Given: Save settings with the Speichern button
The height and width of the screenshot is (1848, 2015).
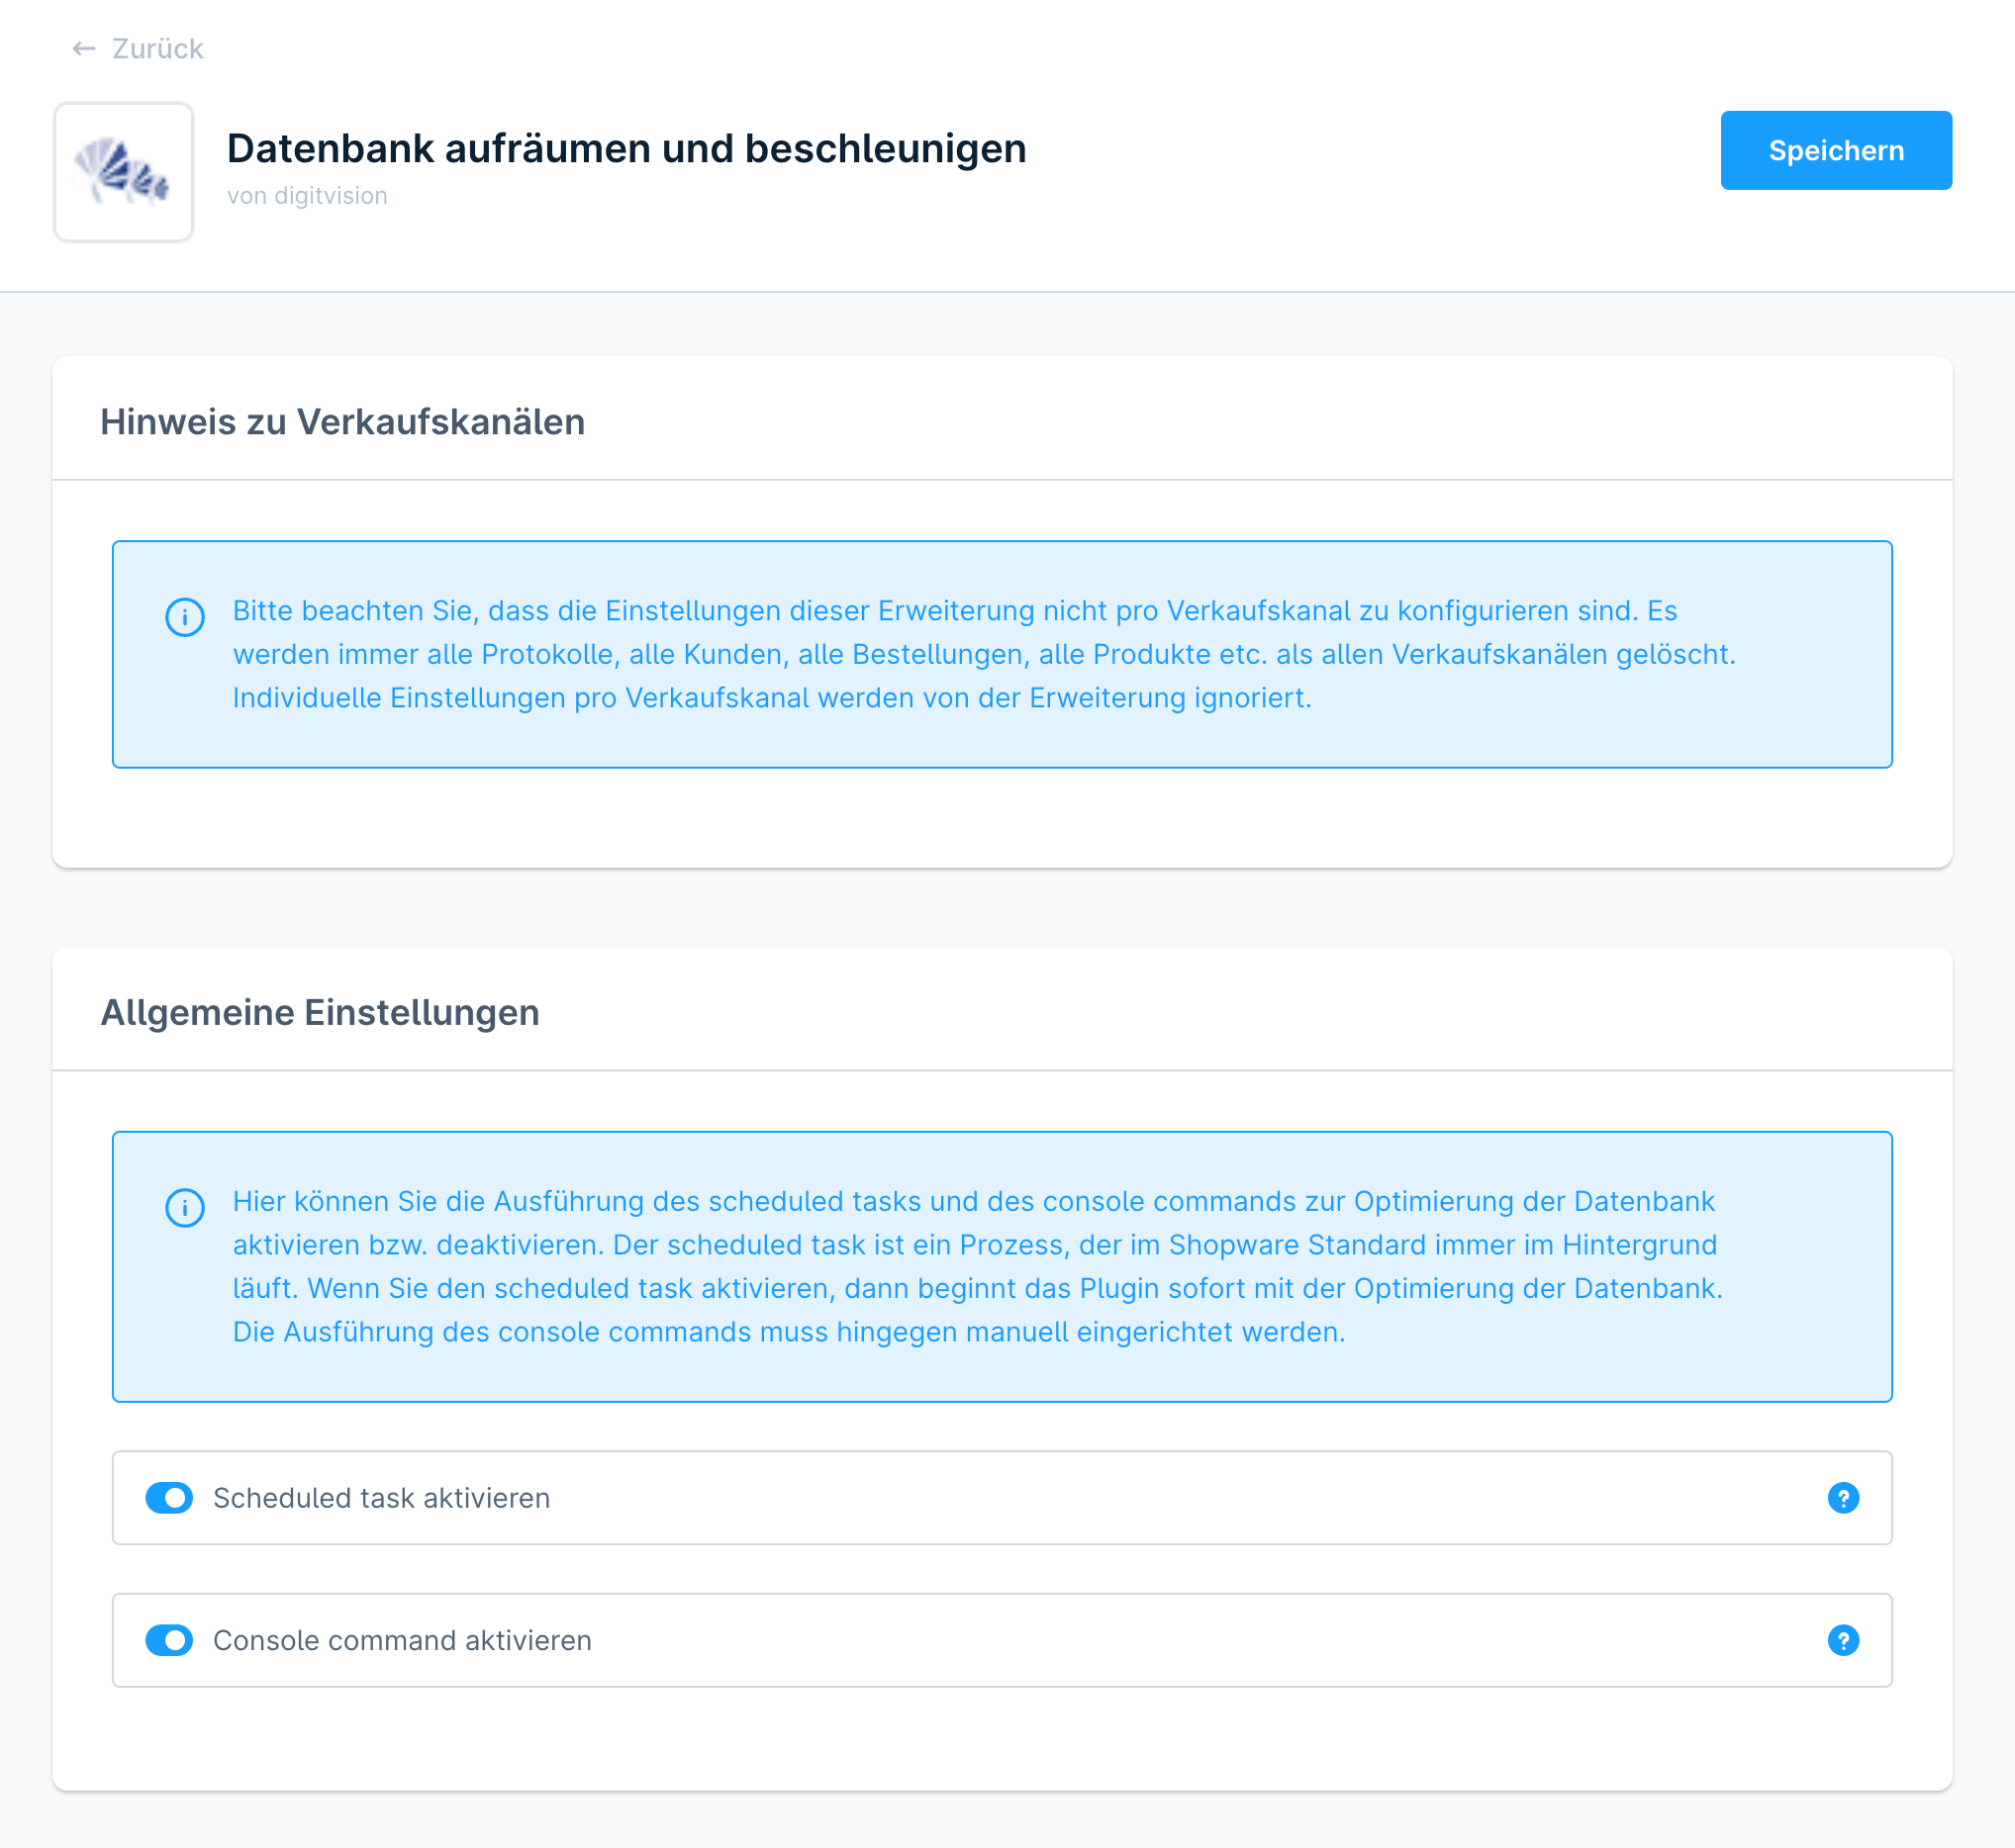Looking at the screenshot, I should (x=1836, y=150).
